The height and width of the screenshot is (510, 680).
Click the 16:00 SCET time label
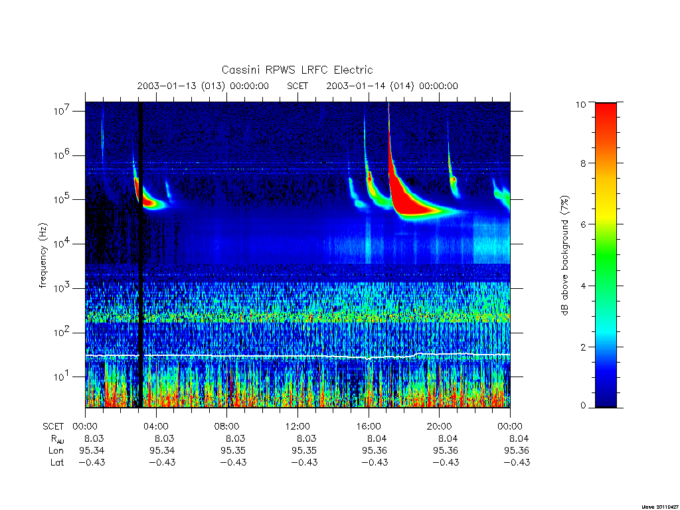click(369, 426)
